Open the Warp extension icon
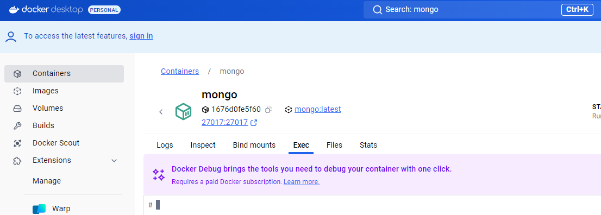The image size is (601, 215). (39, 209)
